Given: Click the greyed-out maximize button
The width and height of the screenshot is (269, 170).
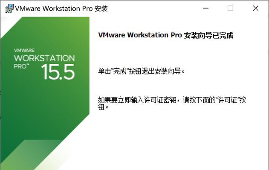Looking at the screenshot, I should [230, 8].
